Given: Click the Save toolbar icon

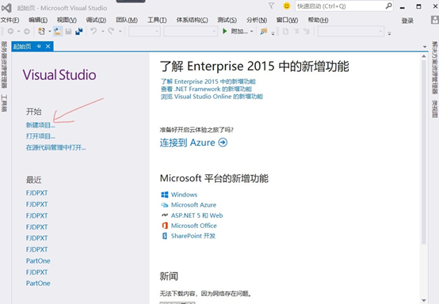Looking at the screenshot, I should [68, 32].
